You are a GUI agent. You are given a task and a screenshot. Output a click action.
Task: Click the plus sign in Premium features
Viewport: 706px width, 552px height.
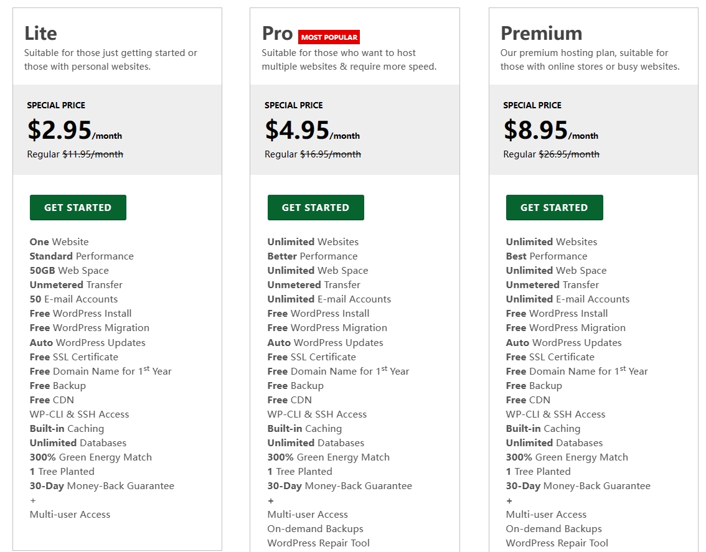[509, 500]
